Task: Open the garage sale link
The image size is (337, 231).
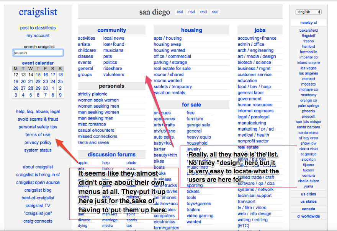Action: pos(198,125)
